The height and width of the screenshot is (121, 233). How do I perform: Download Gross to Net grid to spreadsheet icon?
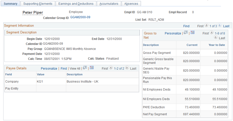192,32
